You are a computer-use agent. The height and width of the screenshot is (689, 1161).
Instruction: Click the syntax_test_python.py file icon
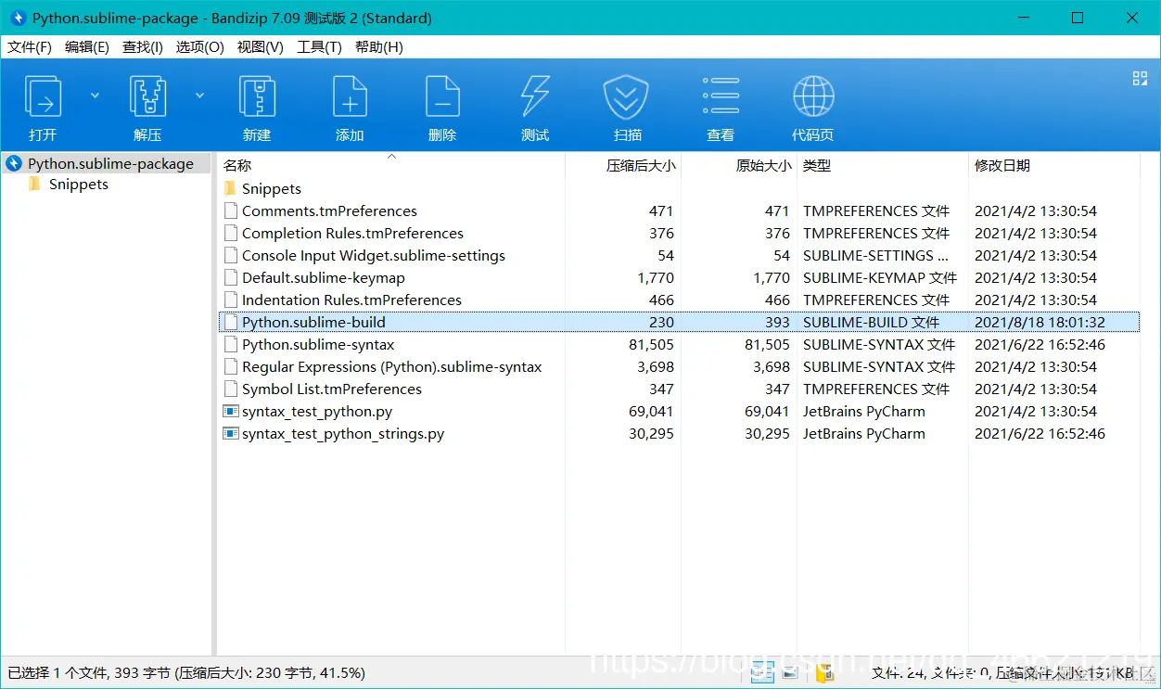[231, 411]
